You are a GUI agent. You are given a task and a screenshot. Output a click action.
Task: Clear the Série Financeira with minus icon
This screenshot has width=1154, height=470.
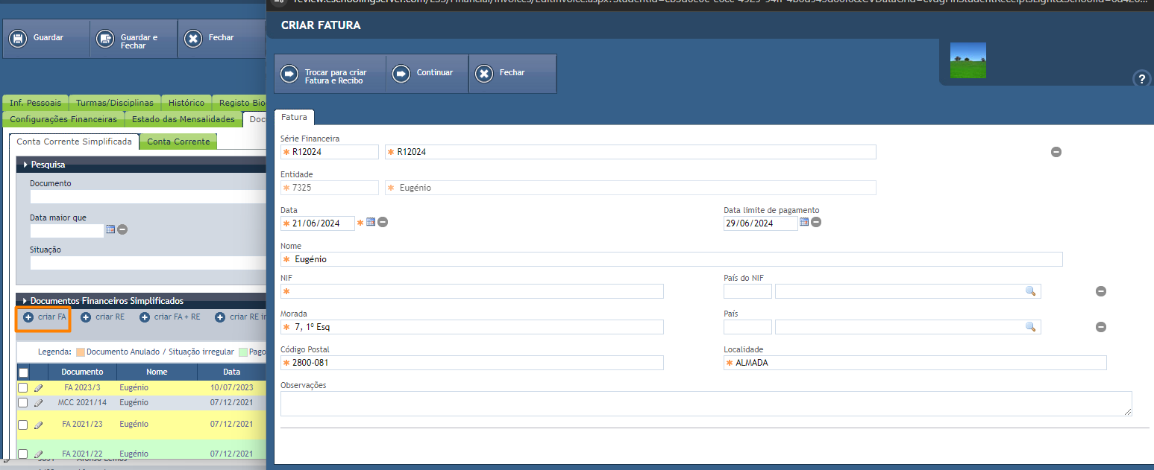(1056, 152)
